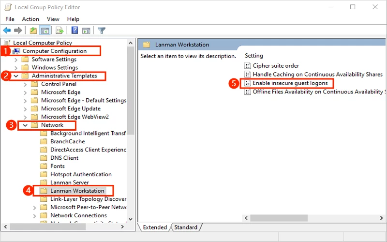Click tree pane vertical scrollbar up arrow

[131, 43]
